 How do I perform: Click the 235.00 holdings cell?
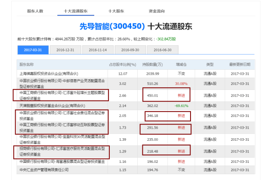(x=152, y=139)
